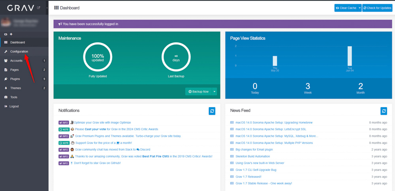
Task: Expand the Backup Now dropdown arrow
Action: pyautogui.click(x=214, y=92)
